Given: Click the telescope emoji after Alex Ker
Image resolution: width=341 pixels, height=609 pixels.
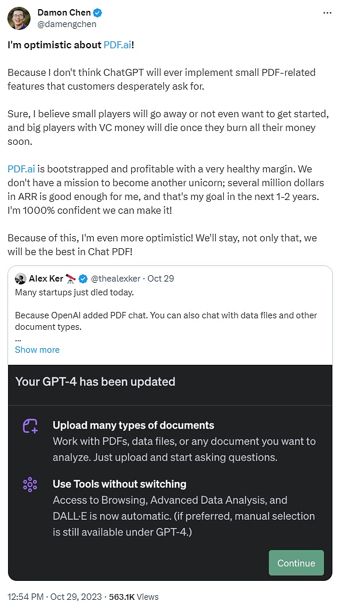Looking at the screenshot, I should click(x=71, y=279).
